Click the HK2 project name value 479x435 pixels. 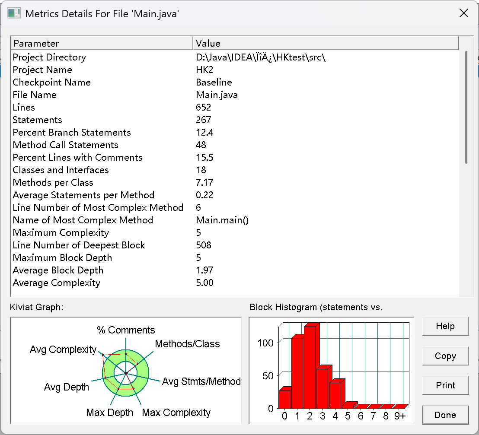tap(204, 70)
